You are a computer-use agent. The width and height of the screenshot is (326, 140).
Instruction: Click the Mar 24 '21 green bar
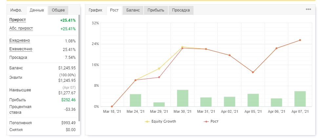point(135,101)
